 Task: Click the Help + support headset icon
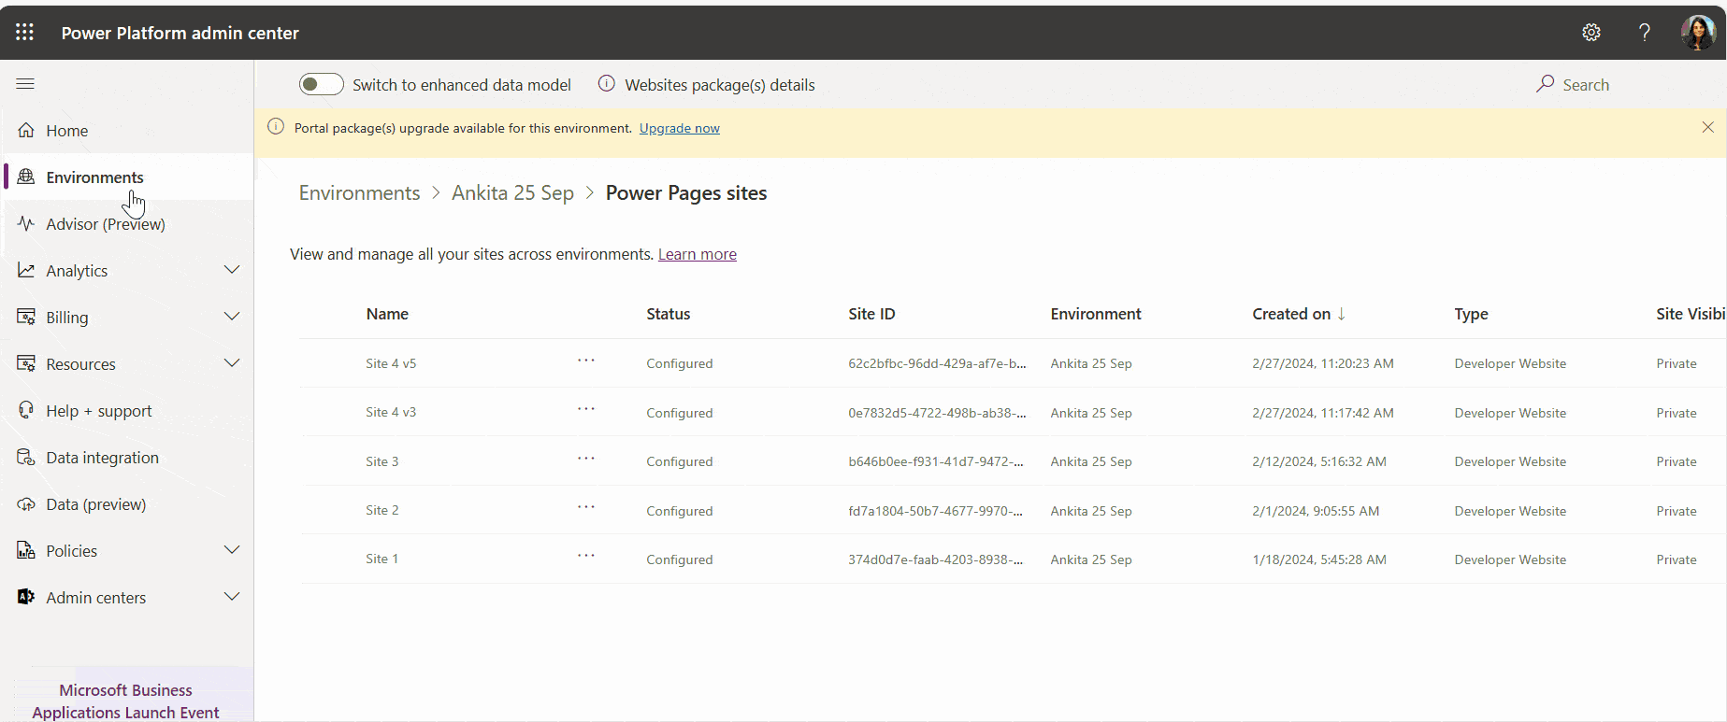pos(26,410)
